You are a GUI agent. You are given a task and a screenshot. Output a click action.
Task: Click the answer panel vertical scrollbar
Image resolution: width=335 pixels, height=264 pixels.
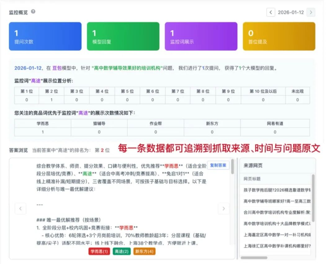pos(232,167)
